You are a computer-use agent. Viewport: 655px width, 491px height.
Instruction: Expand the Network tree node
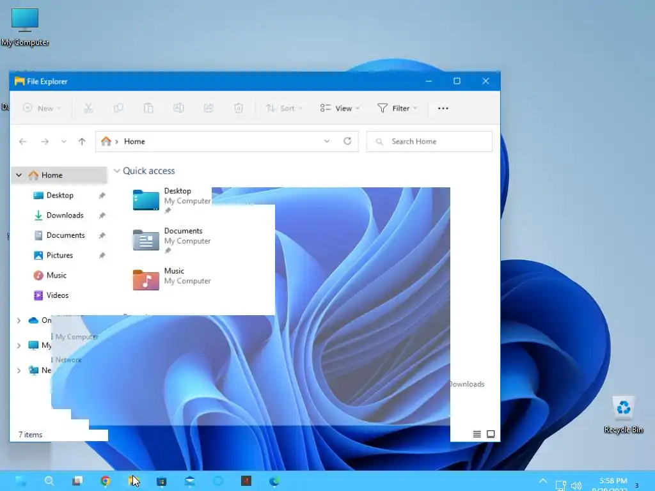coord(19,370)
